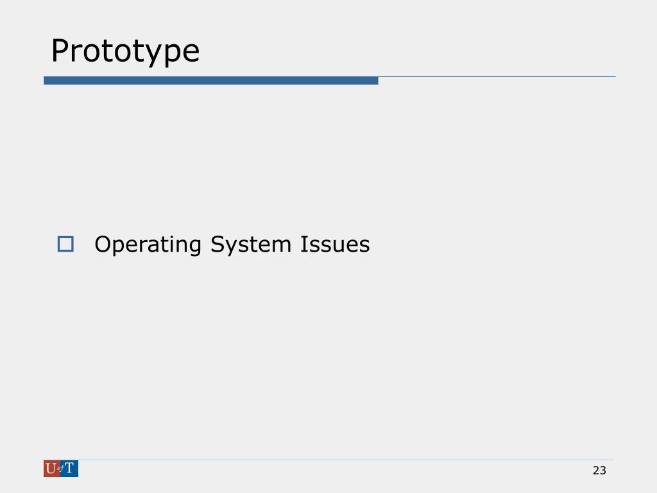Click the capital O in 'Operating'

[103, 244]
